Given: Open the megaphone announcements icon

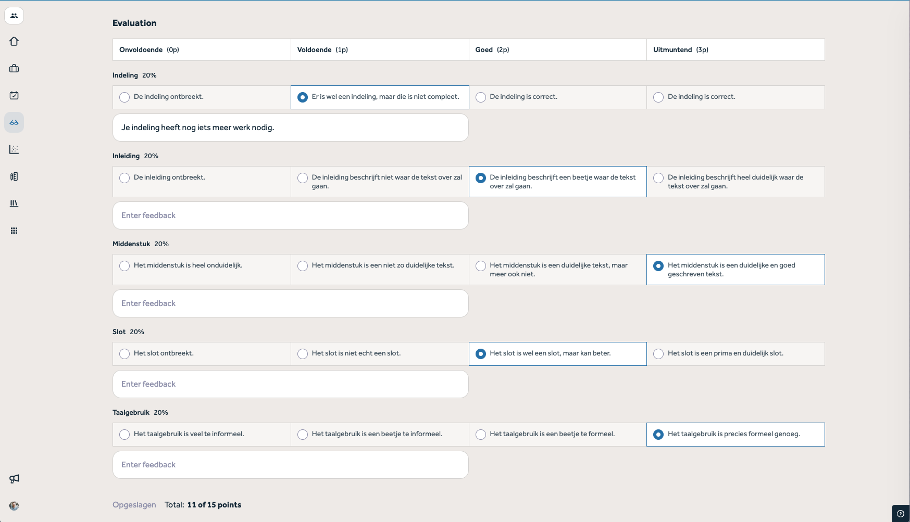Looking at the screenshot, I should tap(14, 479).
